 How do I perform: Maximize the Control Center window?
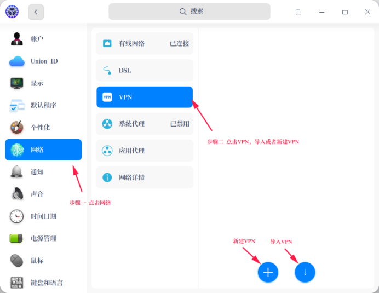[x=345, y=12]
